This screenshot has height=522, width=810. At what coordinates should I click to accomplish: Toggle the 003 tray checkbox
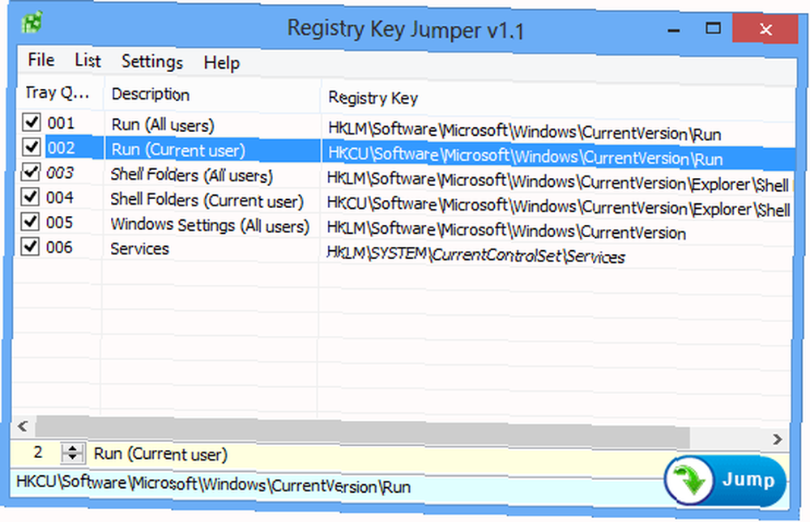point(31,172)
